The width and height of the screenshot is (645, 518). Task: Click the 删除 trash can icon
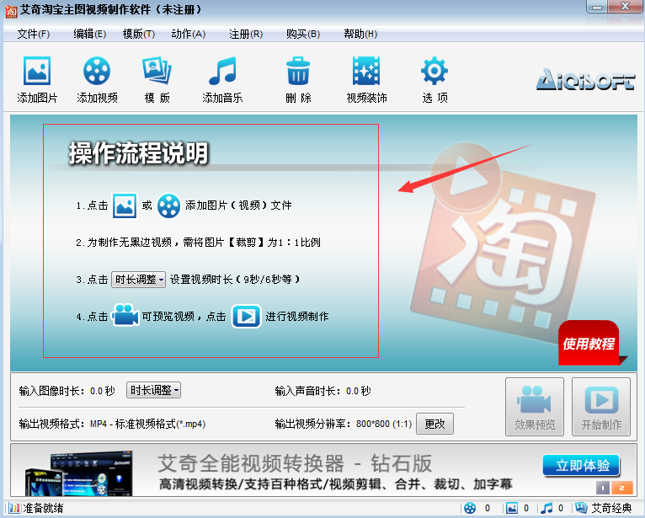pos(298,71)
